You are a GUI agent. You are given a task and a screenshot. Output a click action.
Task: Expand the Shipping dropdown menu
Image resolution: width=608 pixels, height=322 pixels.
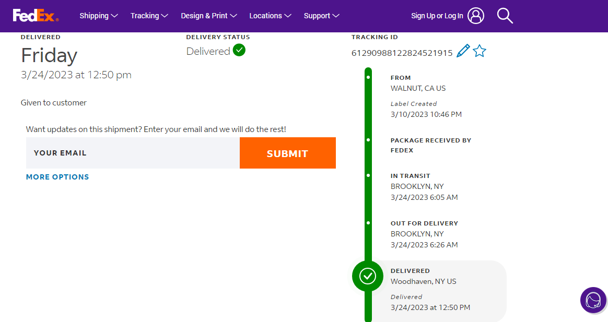[x=99, y=16]
